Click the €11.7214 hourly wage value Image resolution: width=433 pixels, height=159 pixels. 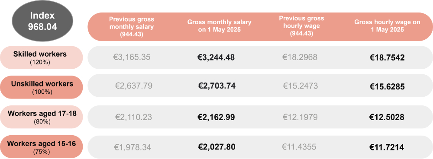[387, 147]
